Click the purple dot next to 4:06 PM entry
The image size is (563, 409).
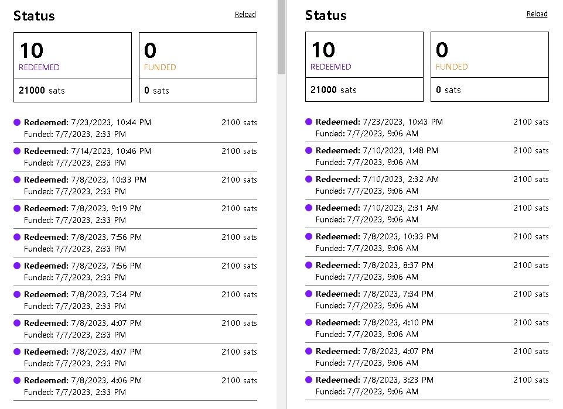pos(17,381)
